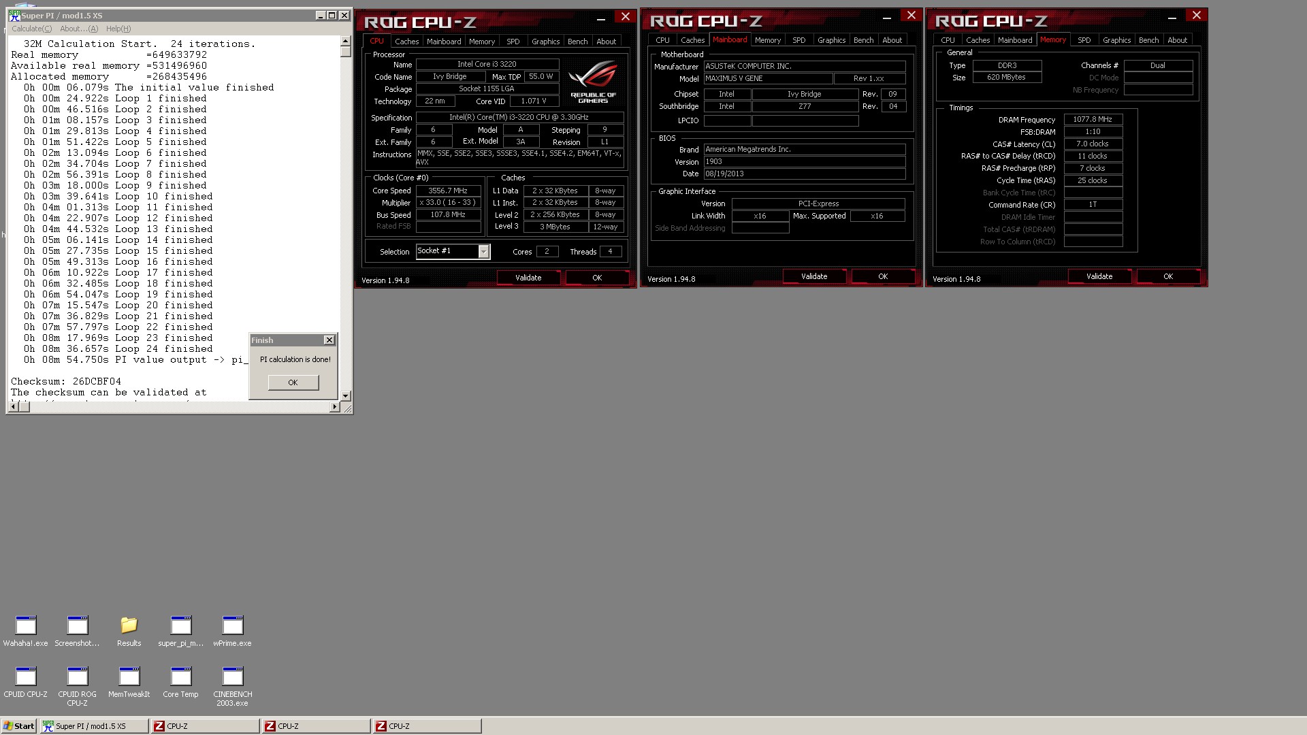The image size is (1307, 735).
Task: Click the CPU Name Intel Core i3 3220 field
Action: (x=487, y=65)
